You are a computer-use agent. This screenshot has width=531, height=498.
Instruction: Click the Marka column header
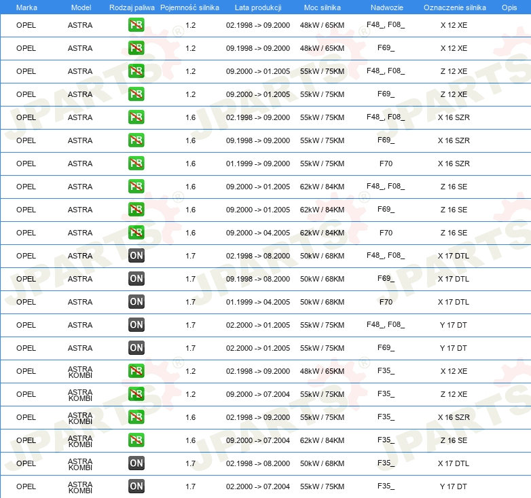coord(26,7)
